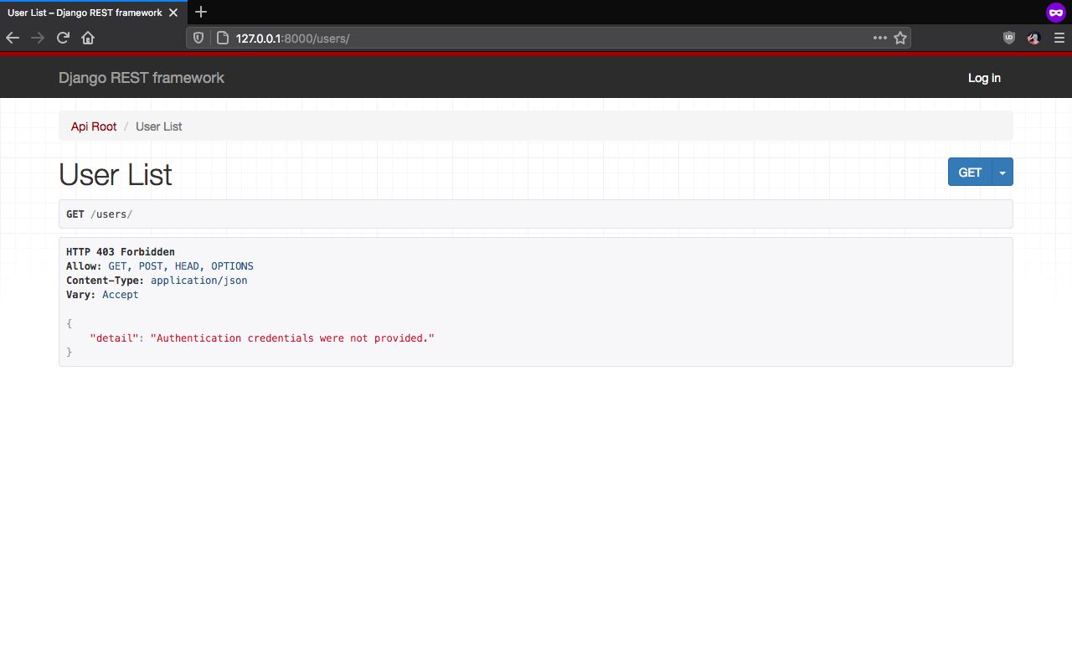Screen dimensions: 1072x670
Task: Open page actions three-dot menu
Action: [x=879, y=38]
